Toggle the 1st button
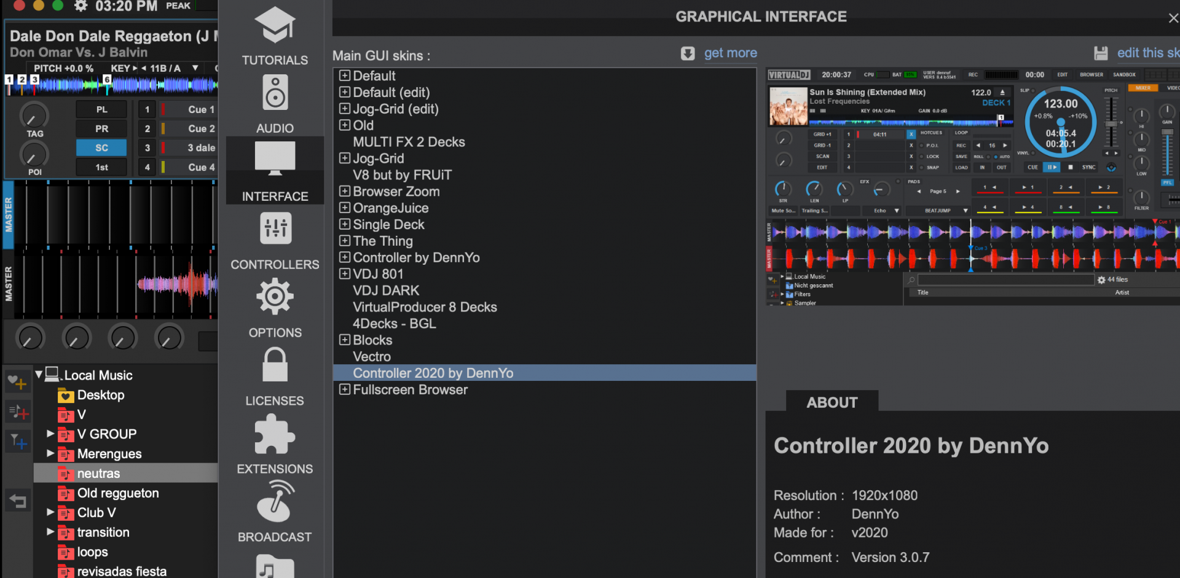The height and width of the screenshot is (578, 1180). point(101,167)
